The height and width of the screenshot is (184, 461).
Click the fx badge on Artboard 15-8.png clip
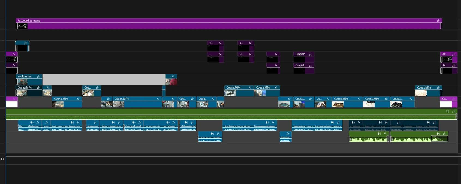(x=438, y=21)
